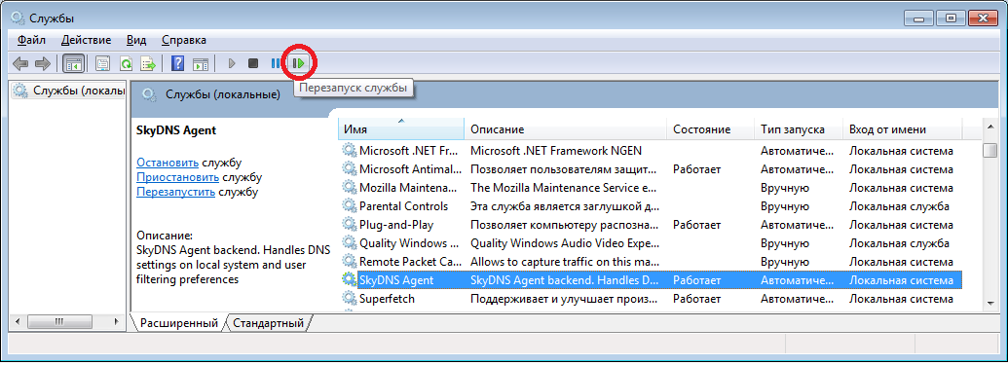Toggle the show/hide action pane icon
The height and width of the screenshot is (365, 1008).
(x=202, y=63)
